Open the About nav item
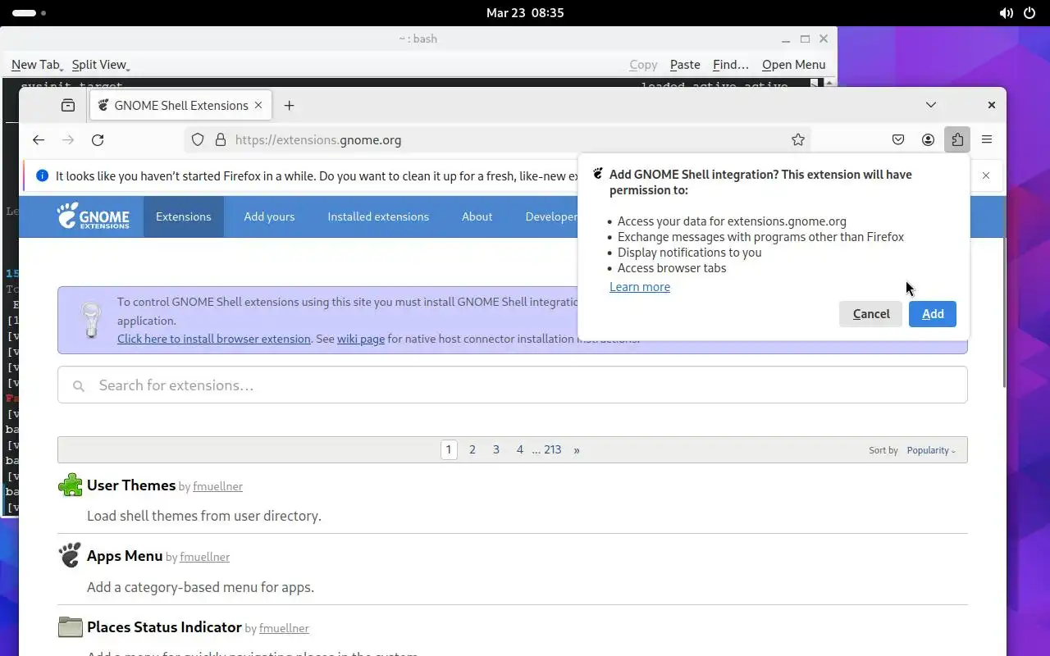Screen dimensions: 1050x656 click(477, 216)
